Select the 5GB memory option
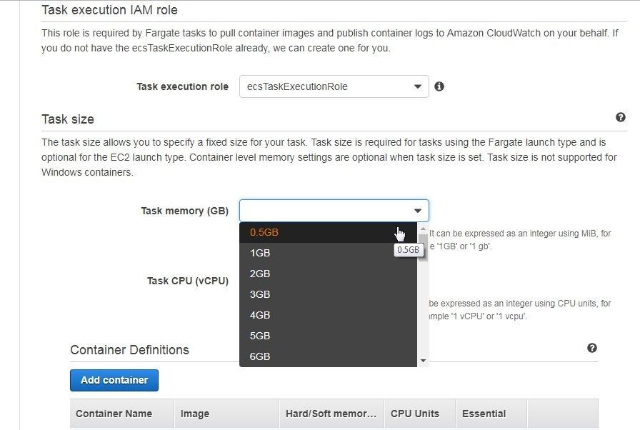 click(328, 336)
